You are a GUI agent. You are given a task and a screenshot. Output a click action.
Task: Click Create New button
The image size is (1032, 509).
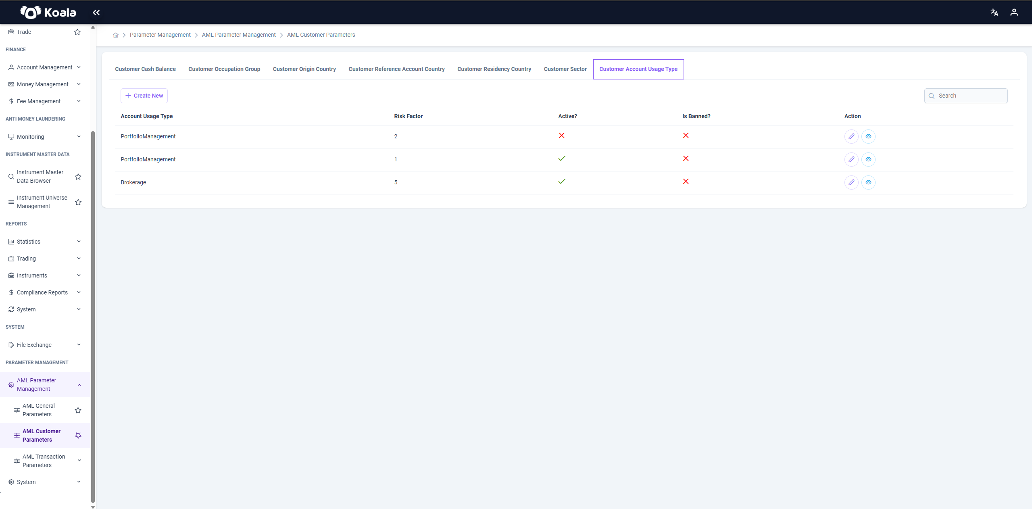coord(144,96)
